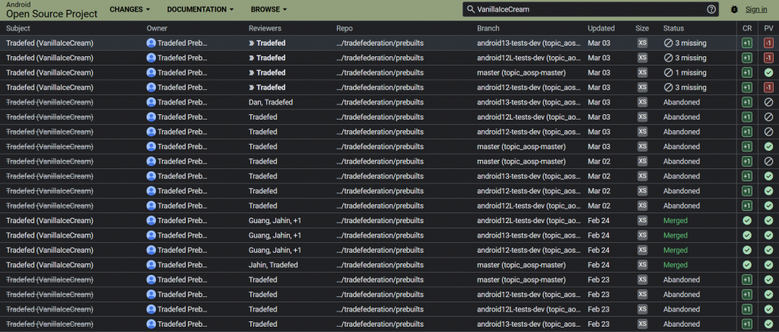
Task: Click branch master (topic_aosp-master) in Mar 03 Abandoned row
Action: [x=521, y=147]
